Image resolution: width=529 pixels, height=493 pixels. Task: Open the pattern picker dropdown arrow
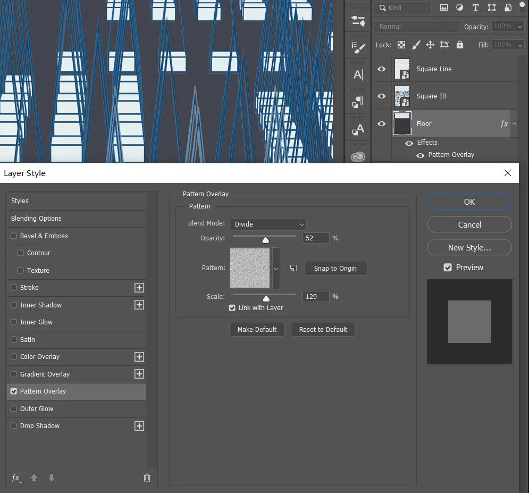pyautogui.click(x=276, y=269)
